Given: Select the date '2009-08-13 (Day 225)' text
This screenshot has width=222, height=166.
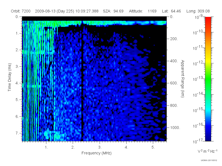Looking at the screenshot, I should pos(54,11).
